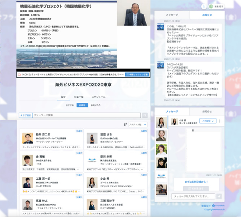The width and height of the screenshot is (241, 217).
Task: Click the # タグ選択 button
Action: point(26,115)
